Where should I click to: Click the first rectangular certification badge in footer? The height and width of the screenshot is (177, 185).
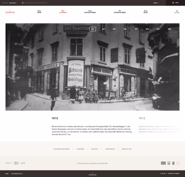163,163
